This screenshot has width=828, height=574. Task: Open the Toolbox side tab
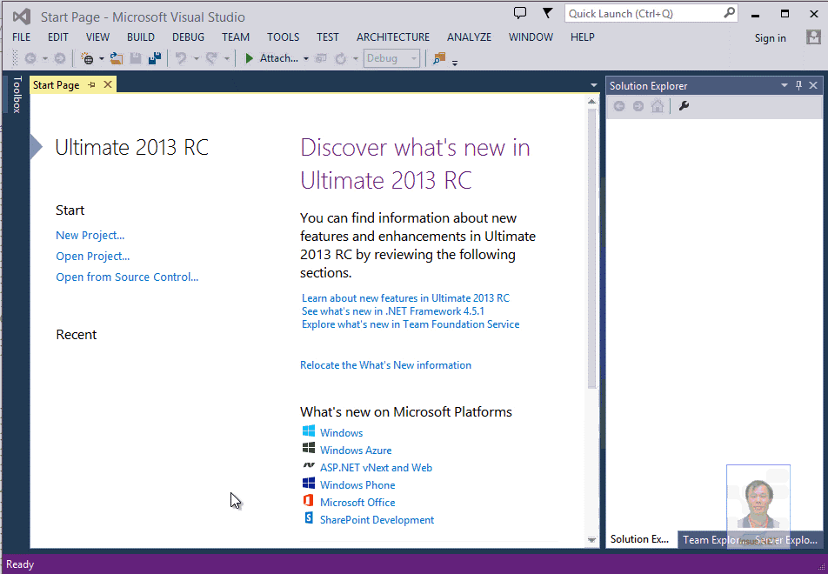[x=17, y=95]
